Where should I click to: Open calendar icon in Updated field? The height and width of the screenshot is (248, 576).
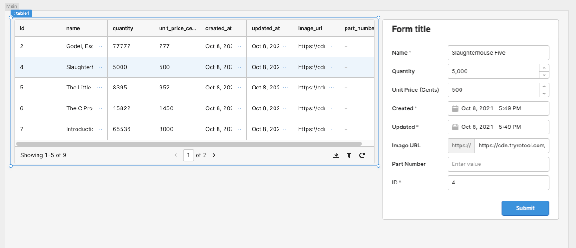(x=455, y=127)
